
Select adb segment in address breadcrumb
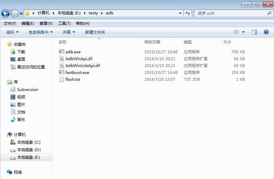point(110,13)
